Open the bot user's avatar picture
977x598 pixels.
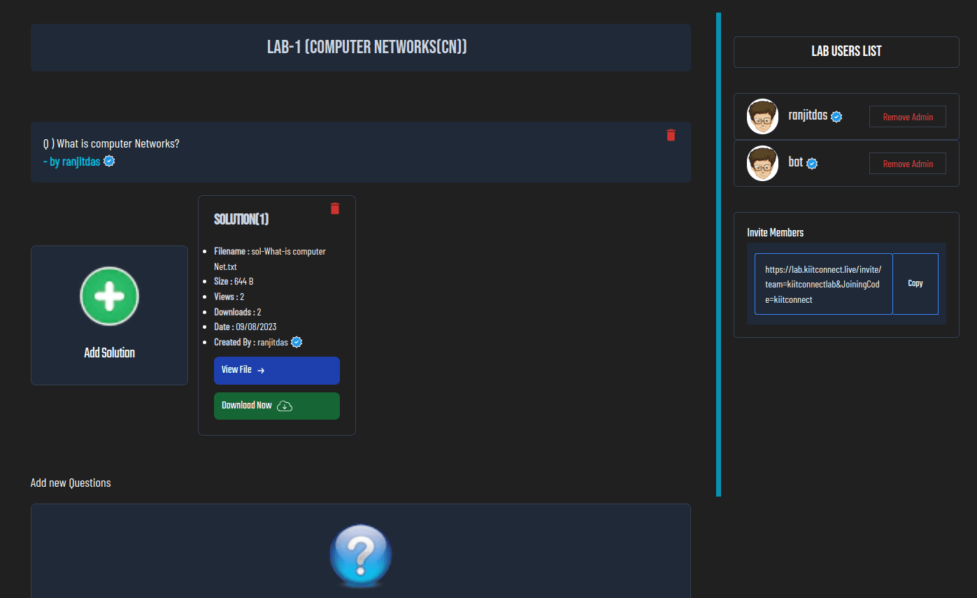click(x=762, y=163)
